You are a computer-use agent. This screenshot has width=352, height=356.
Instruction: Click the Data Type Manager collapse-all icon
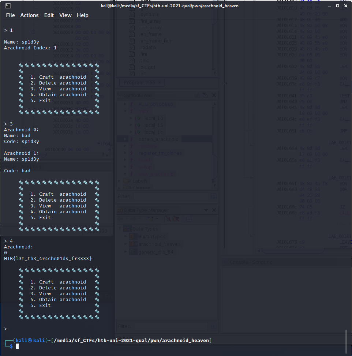pyautogui.click(x=189, y=219)
